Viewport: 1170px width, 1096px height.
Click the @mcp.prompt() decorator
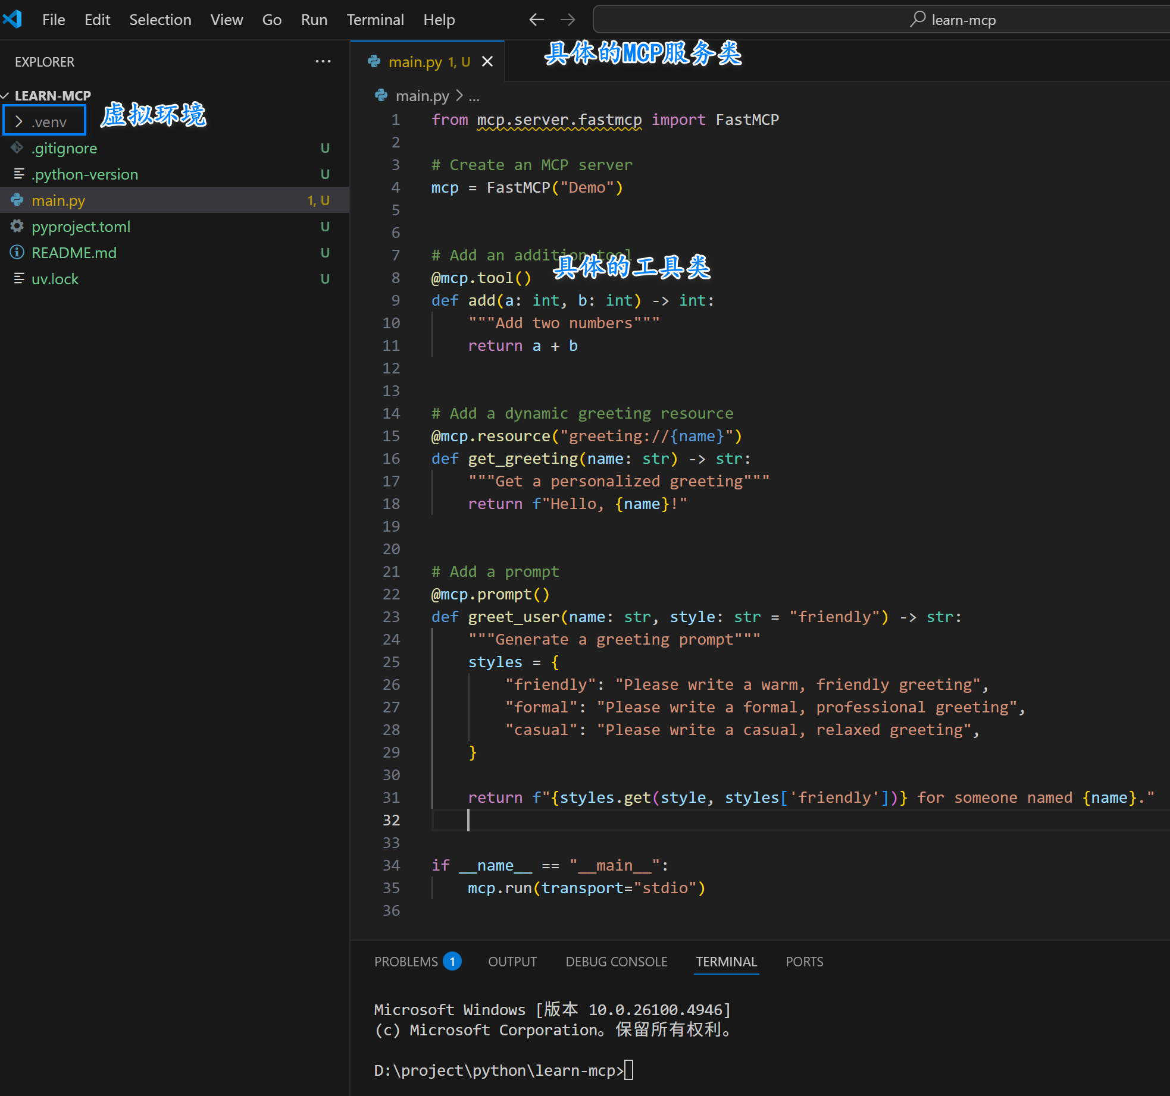(490, 594)
